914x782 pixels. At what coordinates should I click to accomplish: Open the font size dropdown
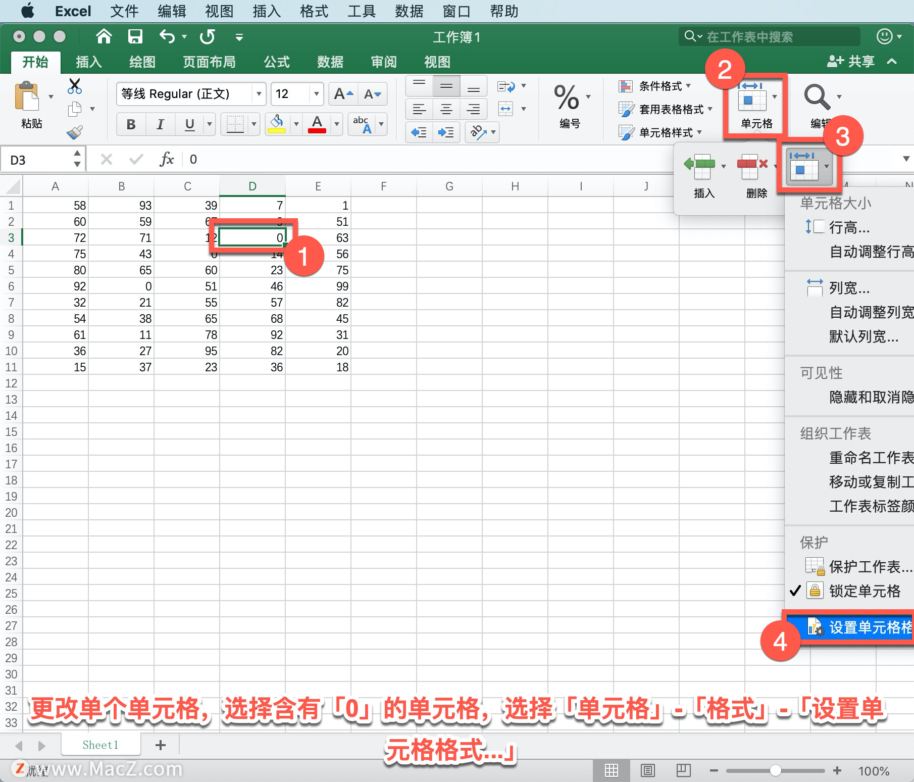[x=316, y=94]
